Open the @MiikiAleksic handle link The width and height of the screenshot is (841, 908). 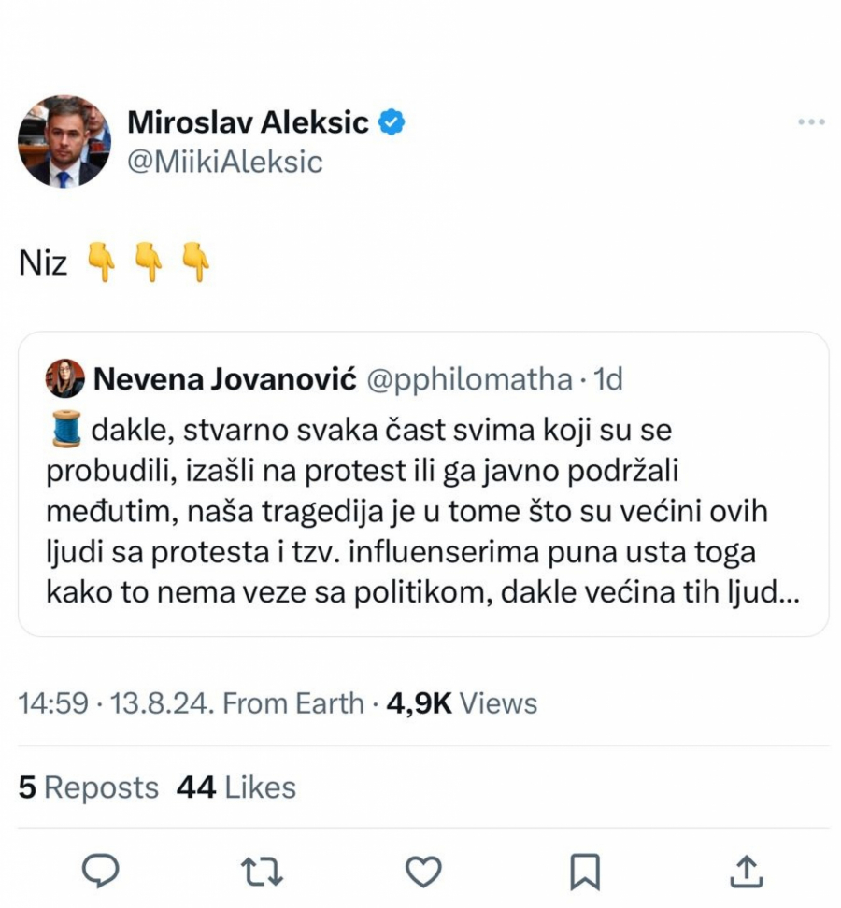224,162
